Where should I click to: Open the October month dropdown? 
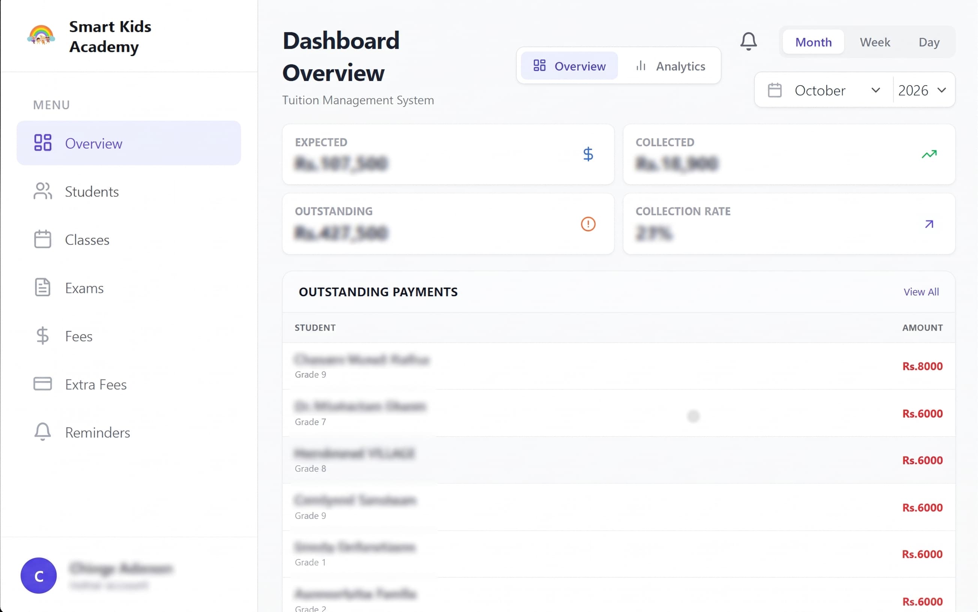[824, 90]
